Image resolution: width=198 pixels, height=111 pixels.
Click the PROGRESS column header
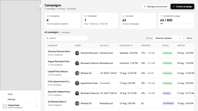(x=146, y=45)
